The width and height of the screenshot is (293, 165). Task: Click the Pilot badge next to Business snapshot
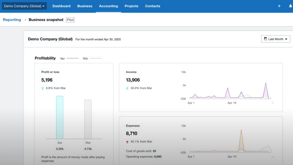[x=70, y=20]
